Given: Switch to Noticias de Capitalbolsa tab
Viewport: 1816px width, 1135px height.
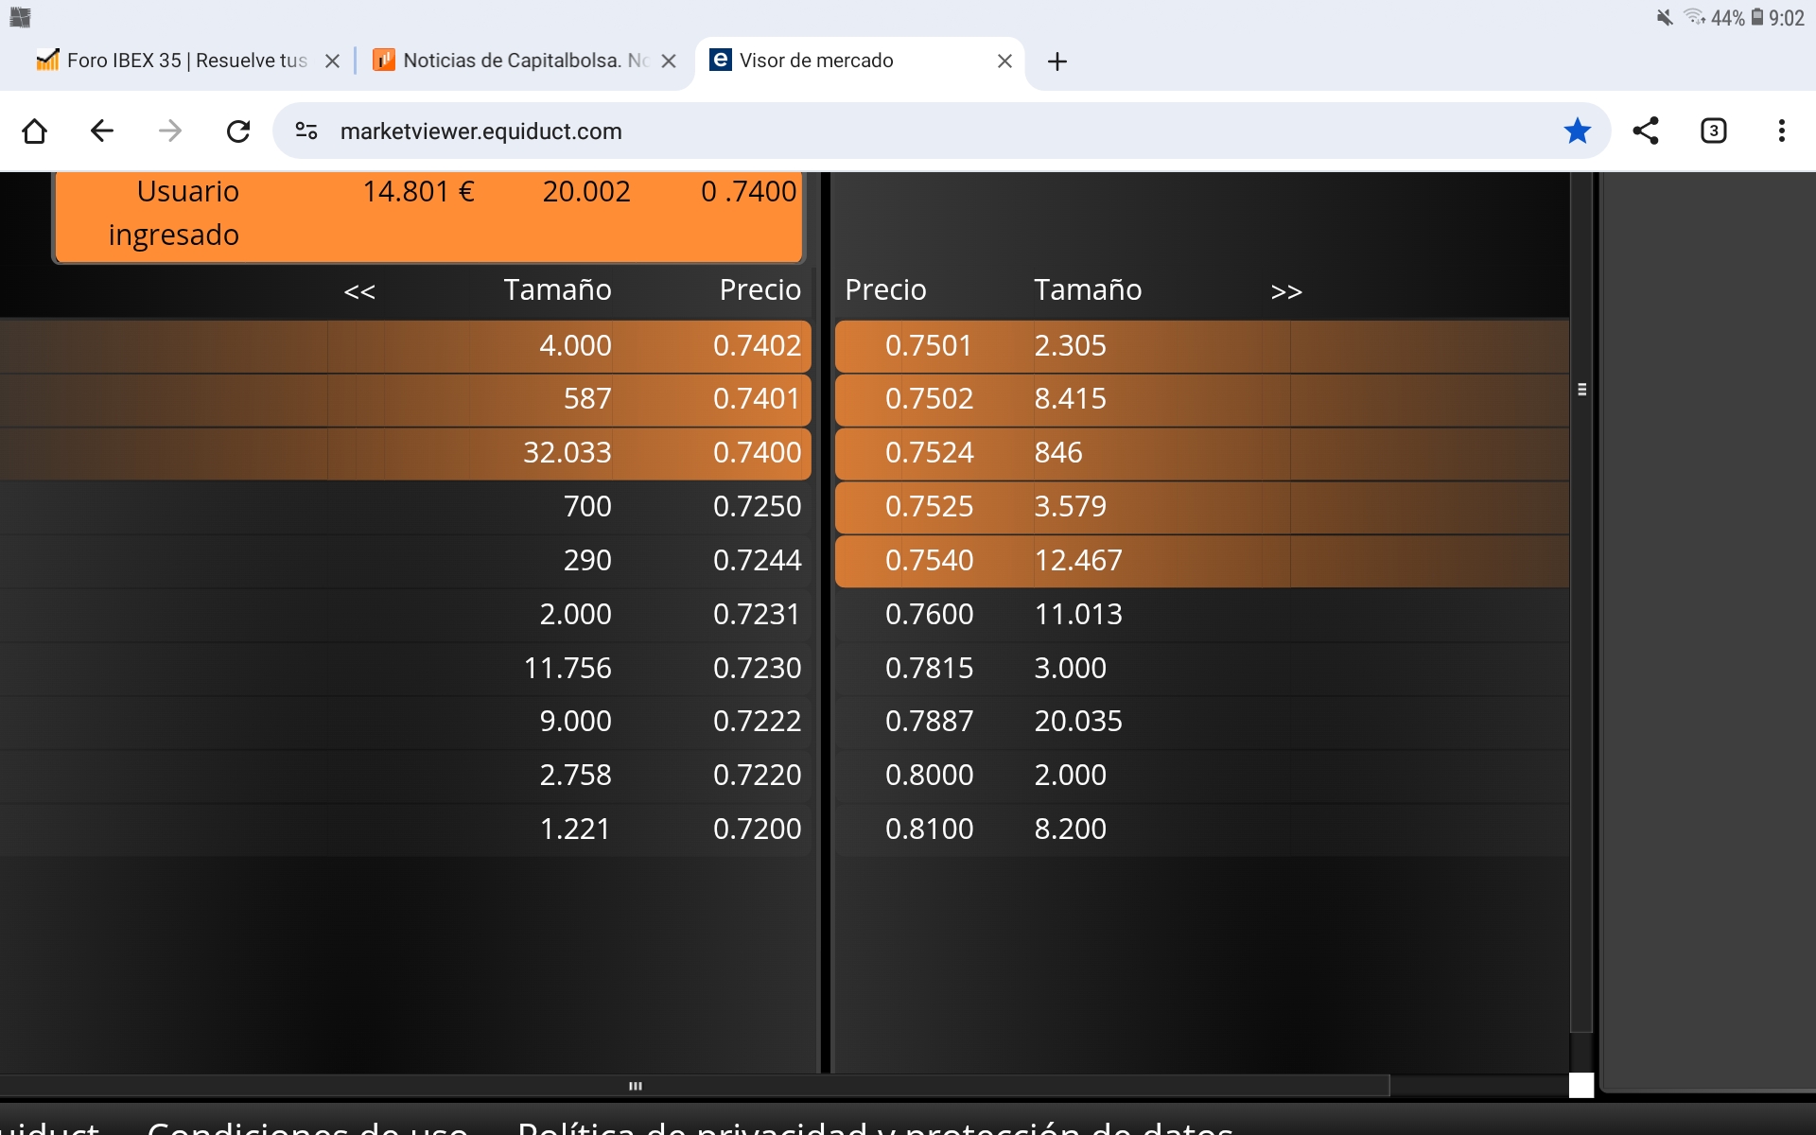Looking at the screenshot, I should click(x=512, y=61).
